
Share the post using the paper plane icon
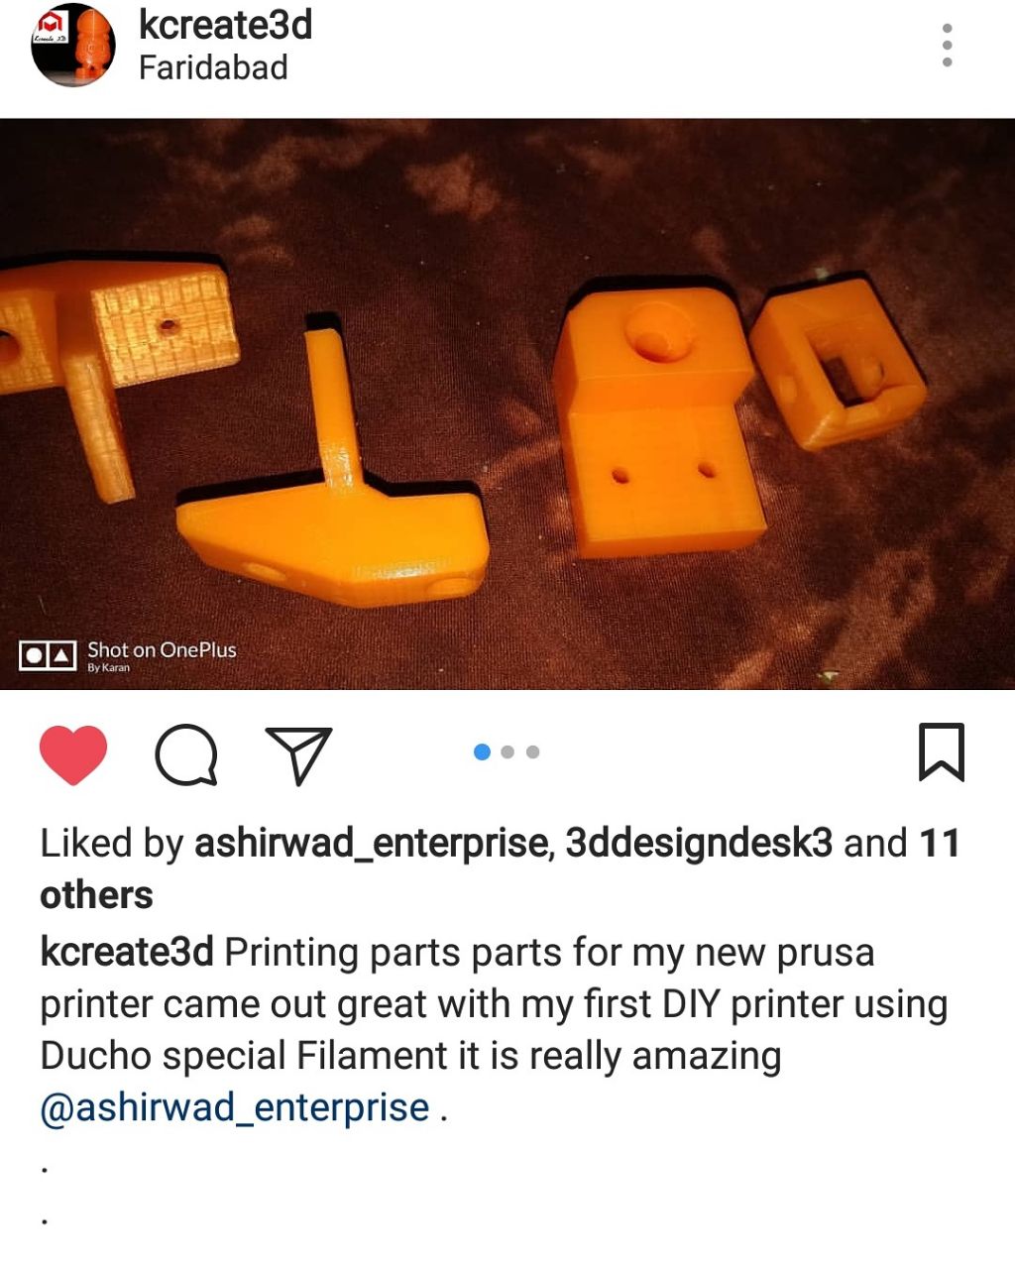298,755
